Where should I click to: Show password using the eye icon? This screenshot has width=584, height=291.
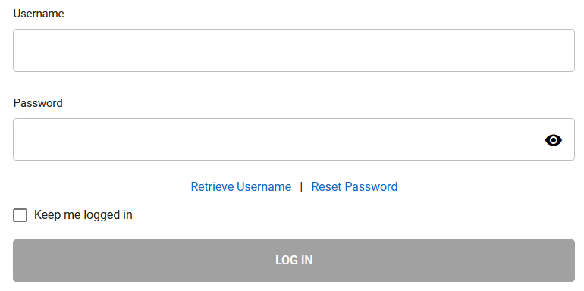click(554, 140)
